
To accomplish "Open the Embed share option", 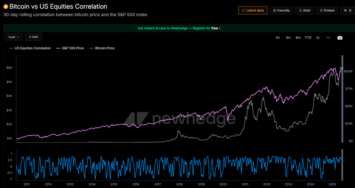I will tap(327, 11).
